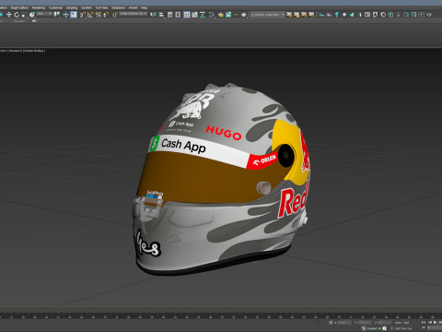The width and height of the screenshot is (442, 332).
Task: Open Edit Named Selection Sets
Action: (115, 15)
